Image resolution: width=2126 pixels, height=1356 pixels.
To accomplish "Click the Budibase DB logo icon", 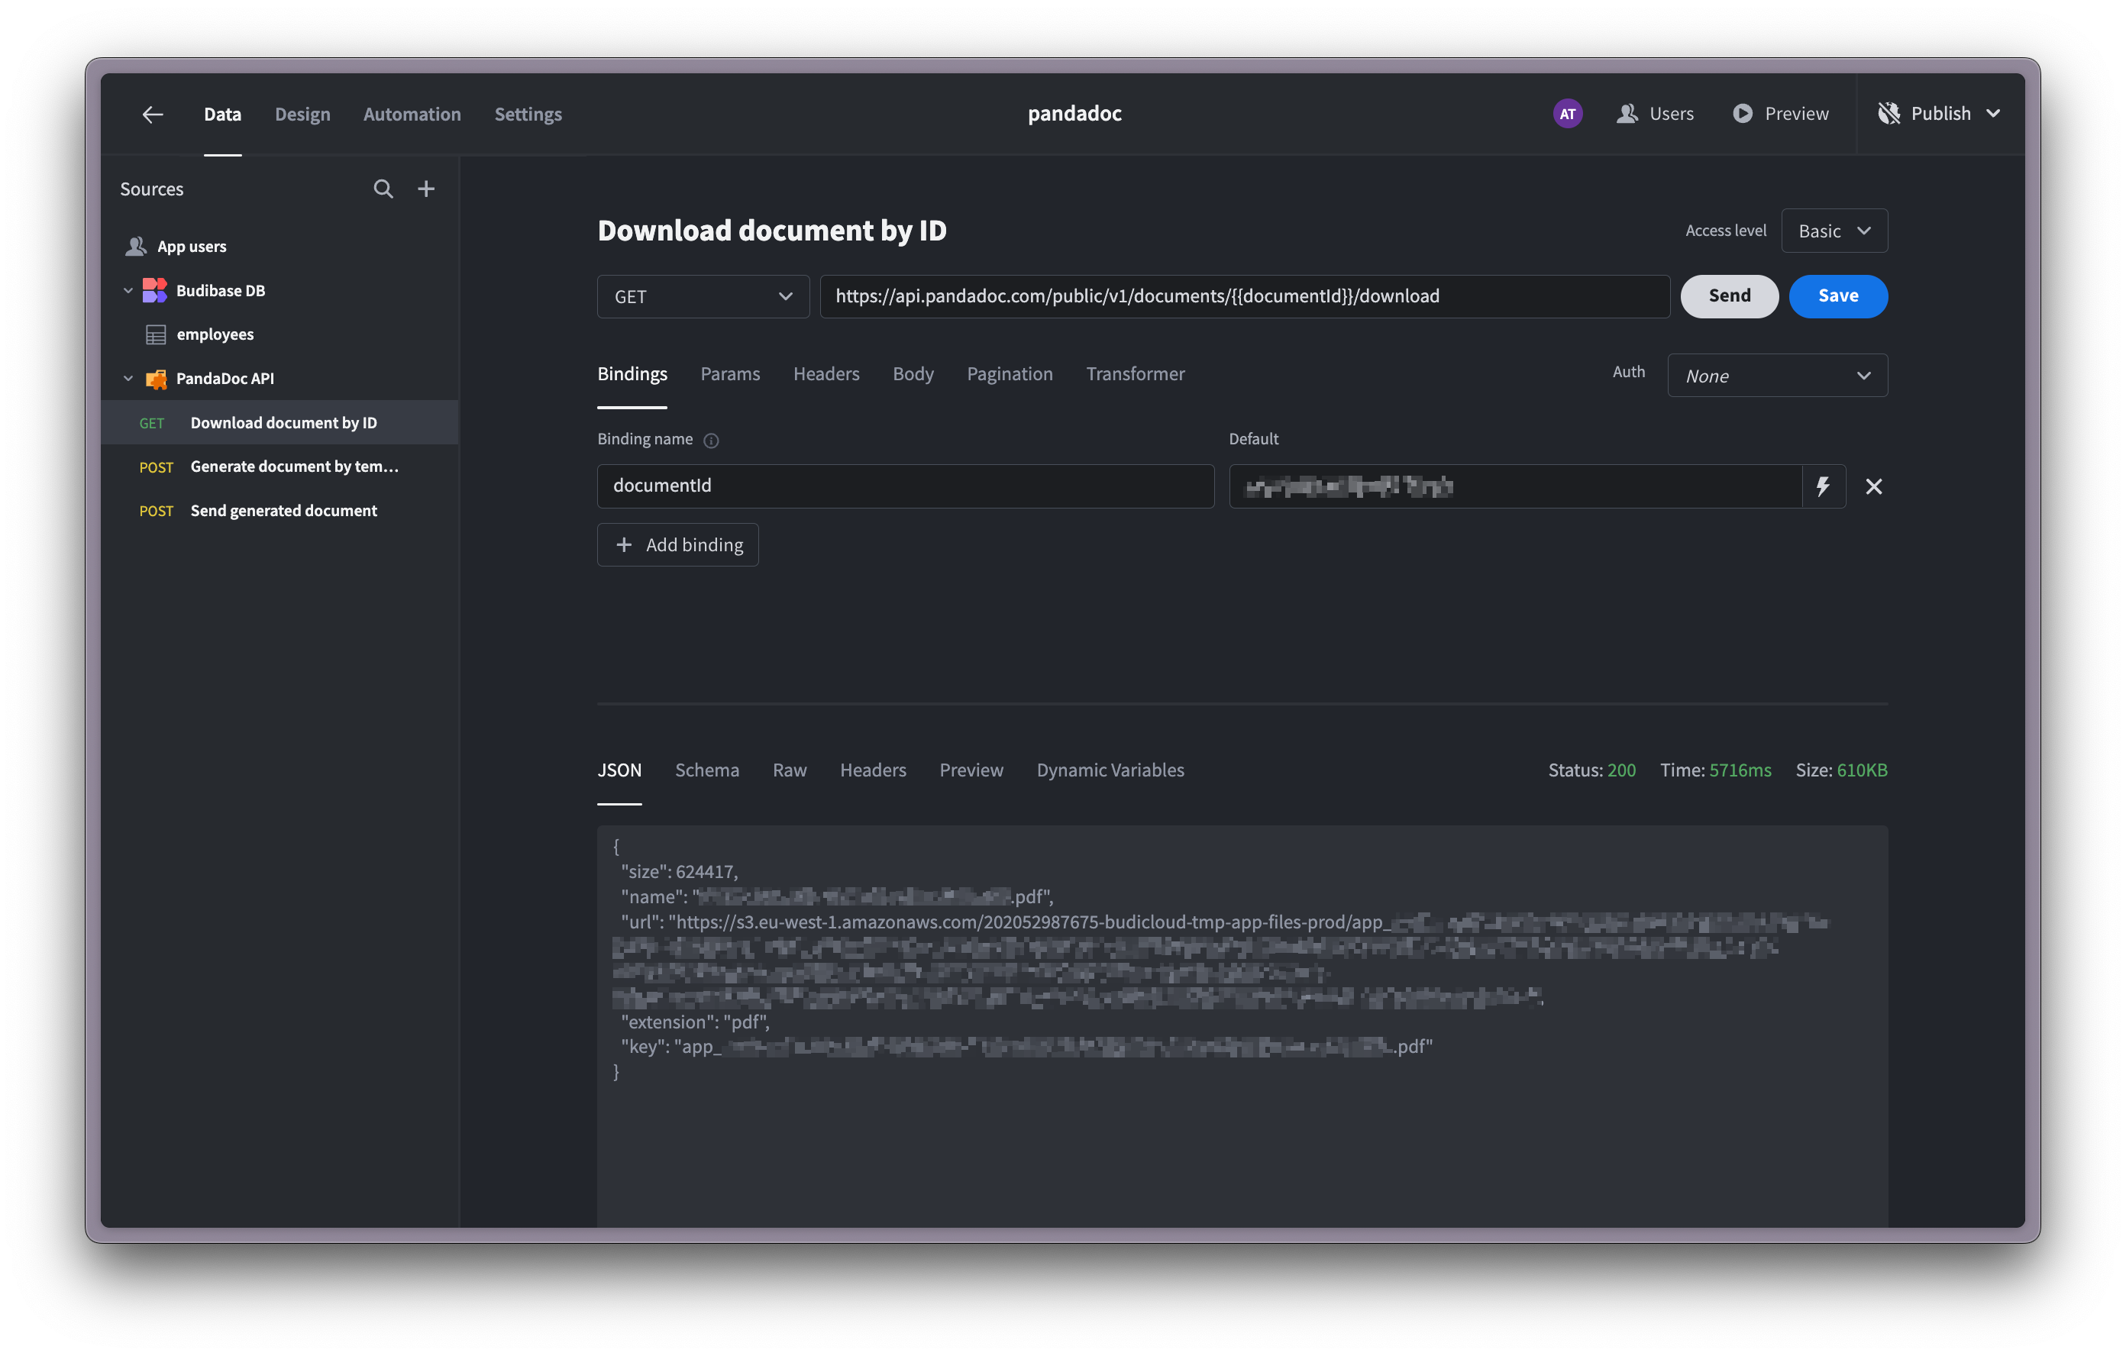I will click(154, 290).
